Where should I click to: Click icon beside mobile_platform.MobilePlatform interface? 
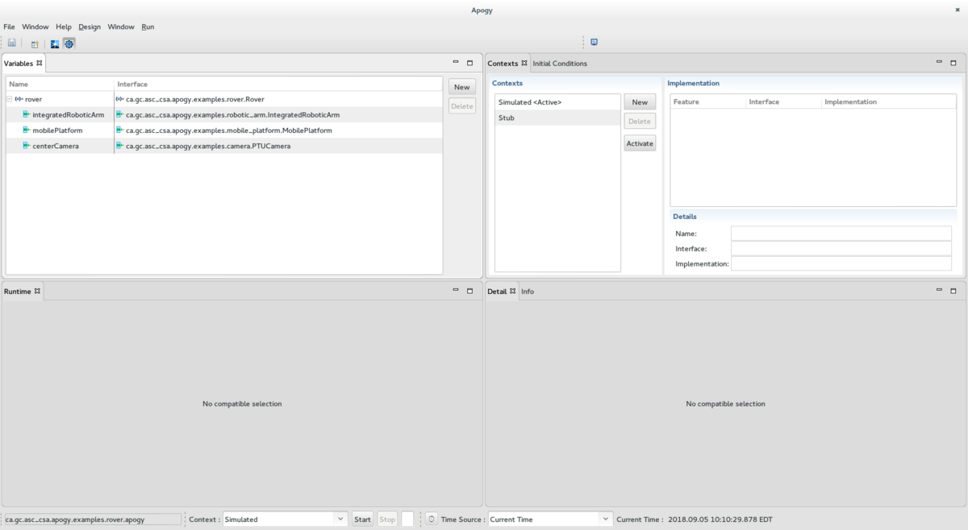[x=119, y=130]
